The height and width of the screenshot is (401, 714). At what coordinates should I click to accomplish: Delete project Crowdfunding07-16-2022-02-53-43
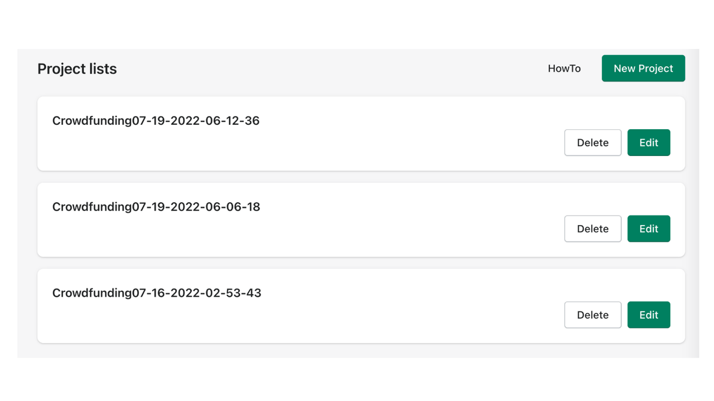pyautogui.click(x=592, y=315)
